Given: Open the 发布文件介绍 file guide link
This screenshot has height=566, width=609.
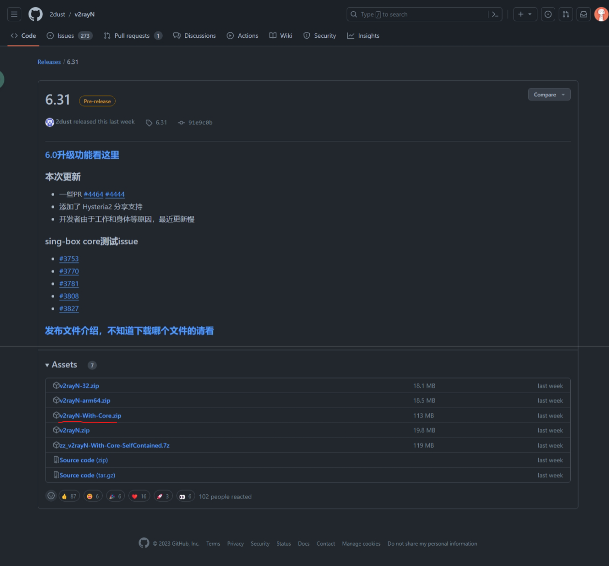Looking at the screenshot, I should tap(129, 331).
